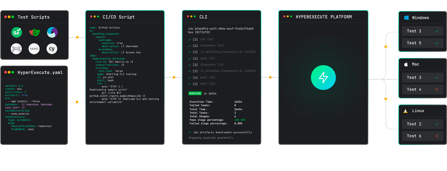Click the Linux penguin icon
The height and width of the screenshot is (171, 447).
(x=406, y=111)
